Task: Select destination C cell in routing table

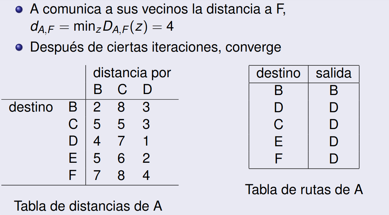Action: (278, 125)
